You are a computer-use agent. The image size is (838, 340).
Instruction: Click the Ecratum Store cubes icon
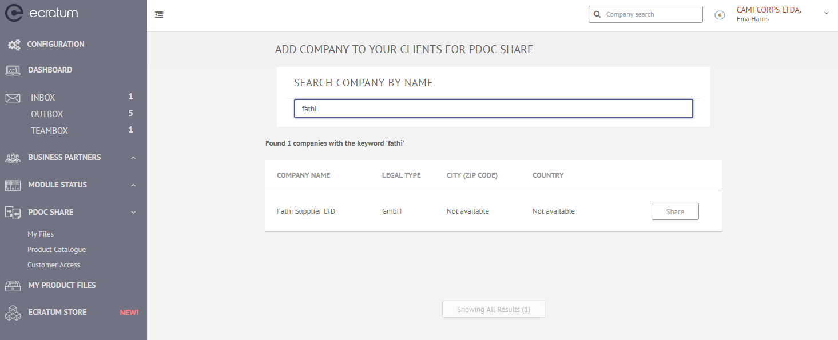point(13,313)
